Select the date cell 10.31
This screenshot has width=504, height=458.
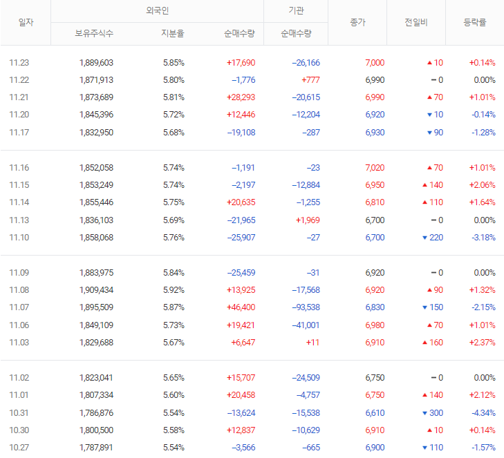19,413
